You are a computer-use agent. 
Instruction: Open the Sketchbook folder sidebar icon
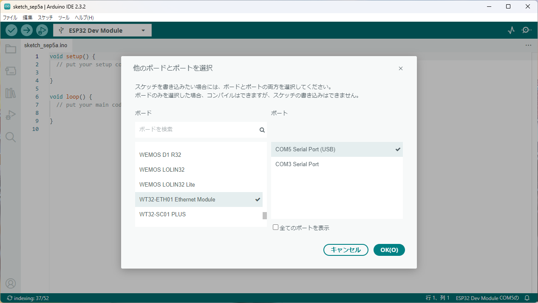[x=11, y=49]
